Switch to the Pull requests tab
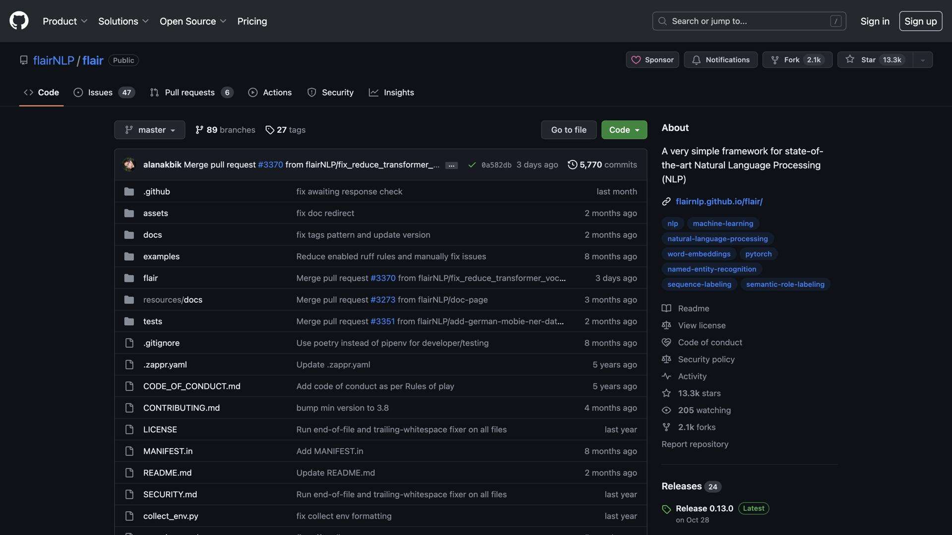Viewport: 952px width, 535px height. 190,92
